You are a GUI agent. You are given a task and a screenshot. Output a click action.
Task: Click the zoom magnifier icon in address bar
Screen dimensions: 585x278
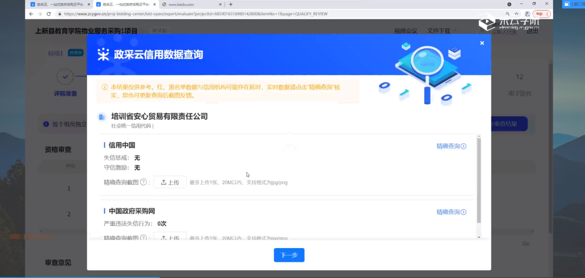[508, 14]
